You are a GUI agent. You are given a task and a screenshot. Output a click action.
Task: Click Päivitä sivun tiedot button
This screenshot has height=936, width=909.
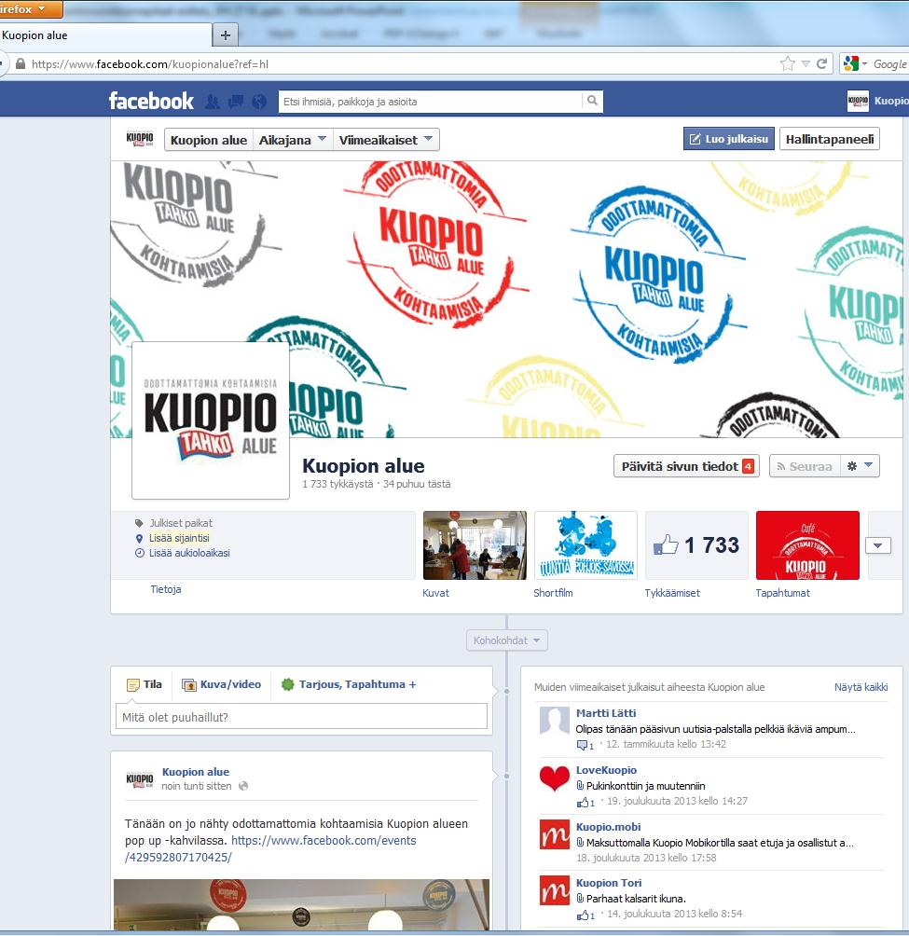click(686, 466)
